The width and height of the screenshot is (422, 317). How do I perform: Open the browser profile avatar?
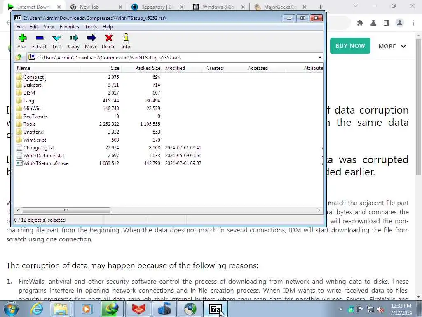point(400,23)
